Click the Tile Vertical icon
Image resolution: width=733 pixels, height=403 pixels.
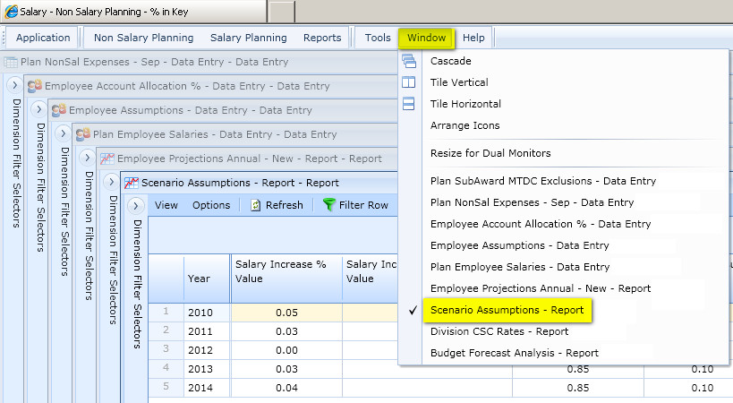click(409, 82)
